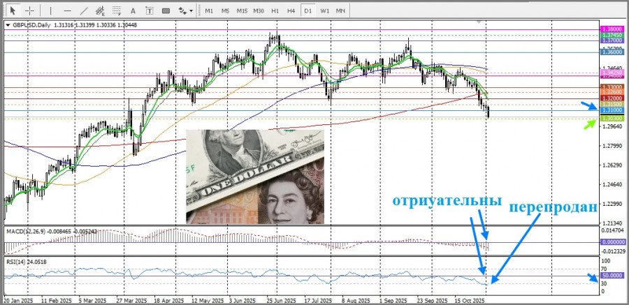Click the 1.37000 level price label
This screenshot has width=629, height=305.
(612, 40)
